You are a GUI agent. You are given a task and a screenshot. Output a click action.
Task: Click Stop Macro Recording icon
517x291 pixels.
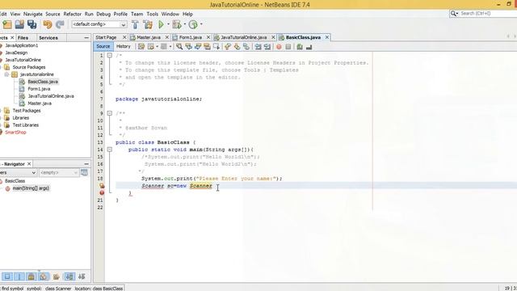click(288, 47)
